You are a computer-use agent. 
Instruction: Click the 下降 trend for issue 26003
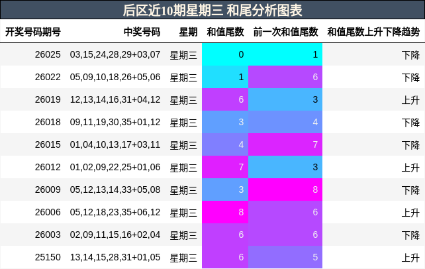[410, 235]
